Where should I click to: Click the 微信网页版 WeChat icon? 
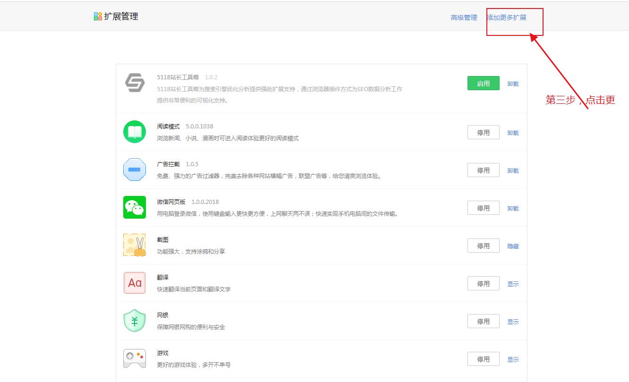pos(135,207)
